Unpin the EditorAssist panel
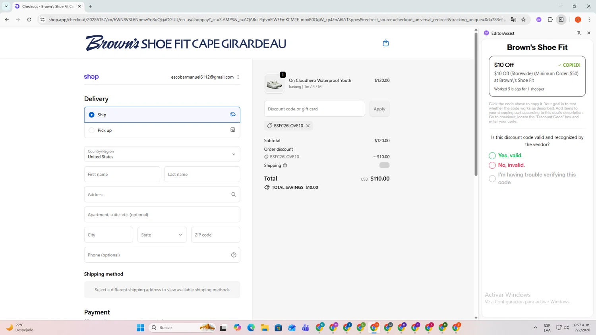The height and width of the screenshot is (335, 596). (x=579, y=33)
